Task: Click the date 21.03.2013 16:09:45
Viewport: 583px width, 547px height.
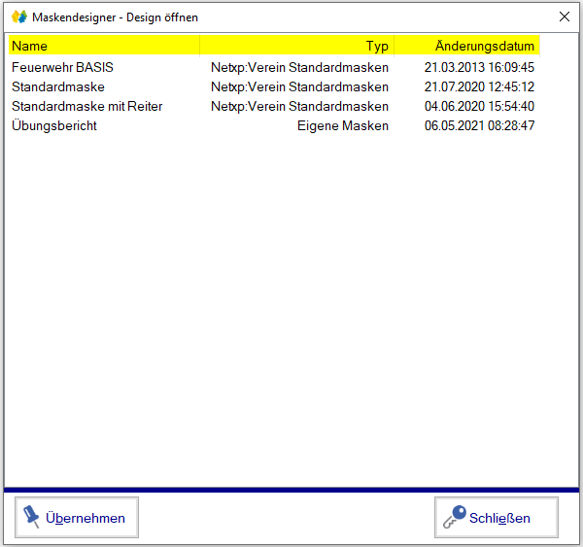Action: click(479, 68)
